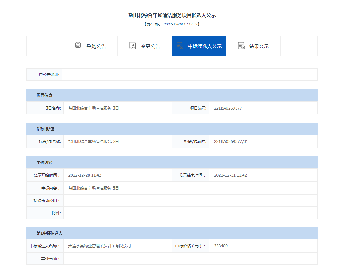Click the 公示开始时间 label
Viewport: 340px width, 268px height.
point(47,175)
